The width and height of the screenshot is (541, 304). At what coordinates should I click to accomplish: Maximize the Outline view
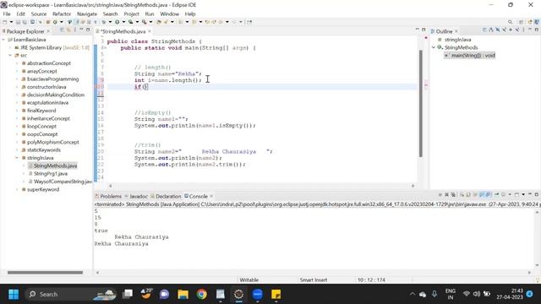tap(537, 30)
